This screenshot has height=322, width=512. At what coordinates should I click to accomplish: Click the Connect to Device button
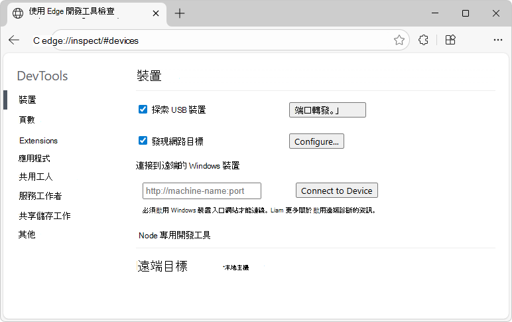[x=337, y=191]
